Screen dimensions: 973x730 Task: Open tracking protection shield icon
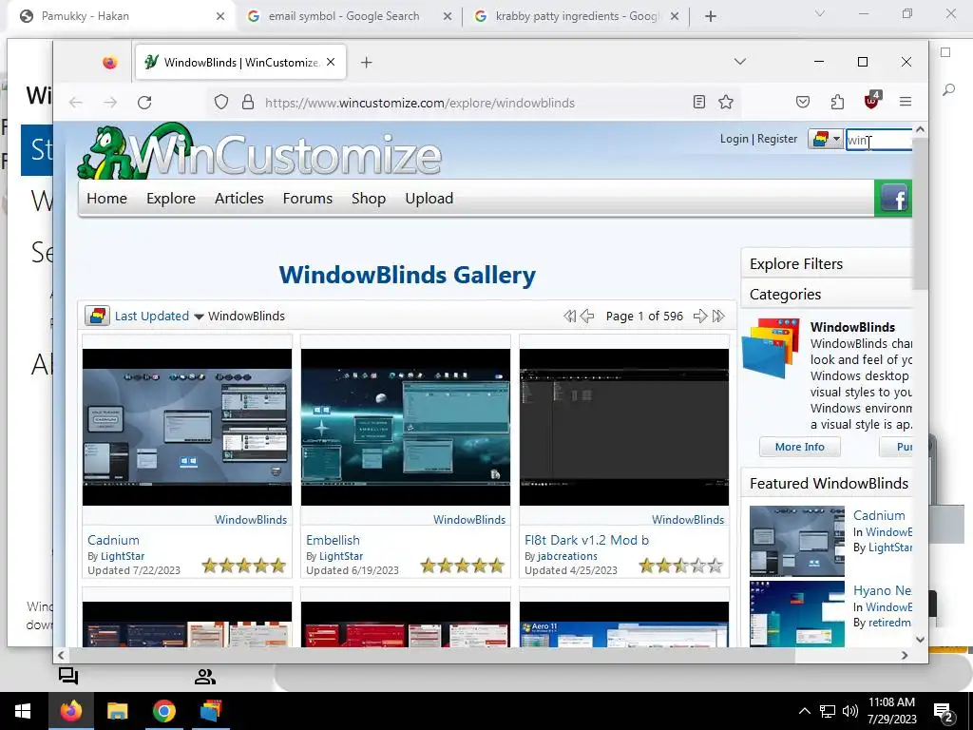[220, 103]
